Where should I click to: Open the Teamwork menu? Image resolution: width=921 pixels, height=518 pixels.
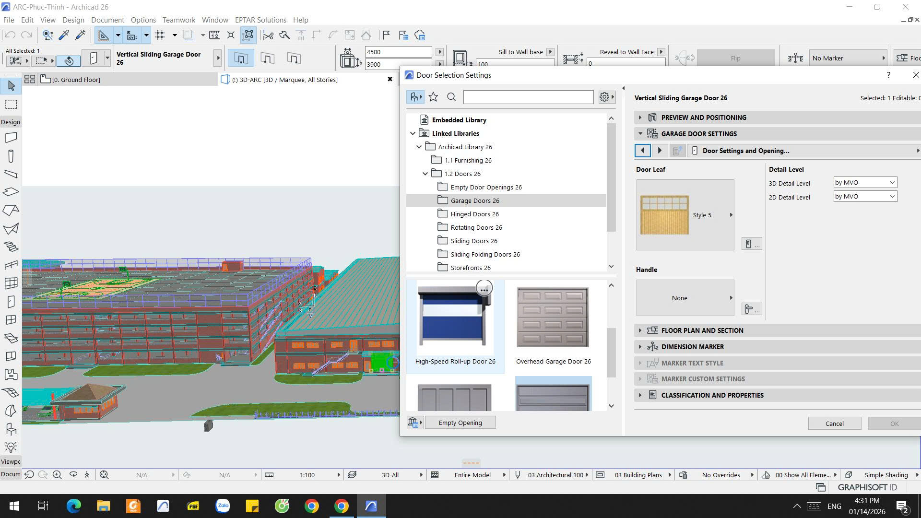click(x=178, y=20)
